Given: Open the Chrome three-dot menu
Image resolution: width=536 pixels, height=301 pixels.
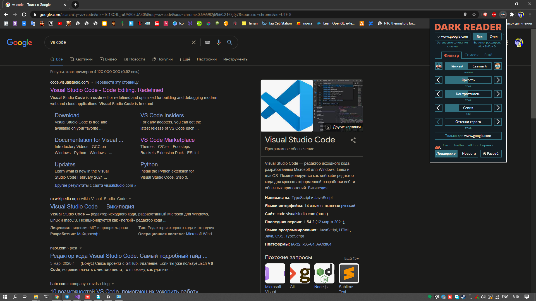Looking at the screenshot, I should (530, 14).
